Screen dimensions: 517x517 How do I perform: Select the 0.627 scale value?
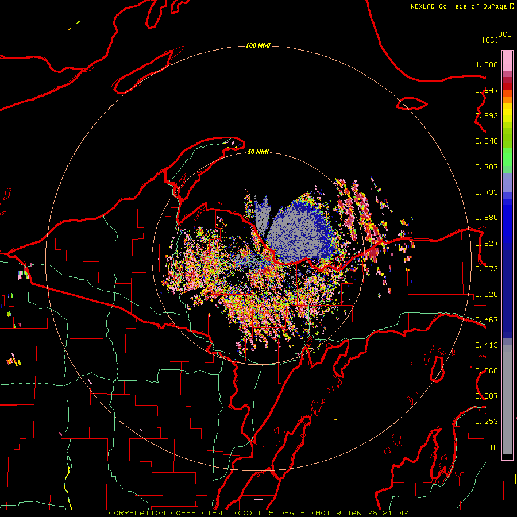[487, 244]
